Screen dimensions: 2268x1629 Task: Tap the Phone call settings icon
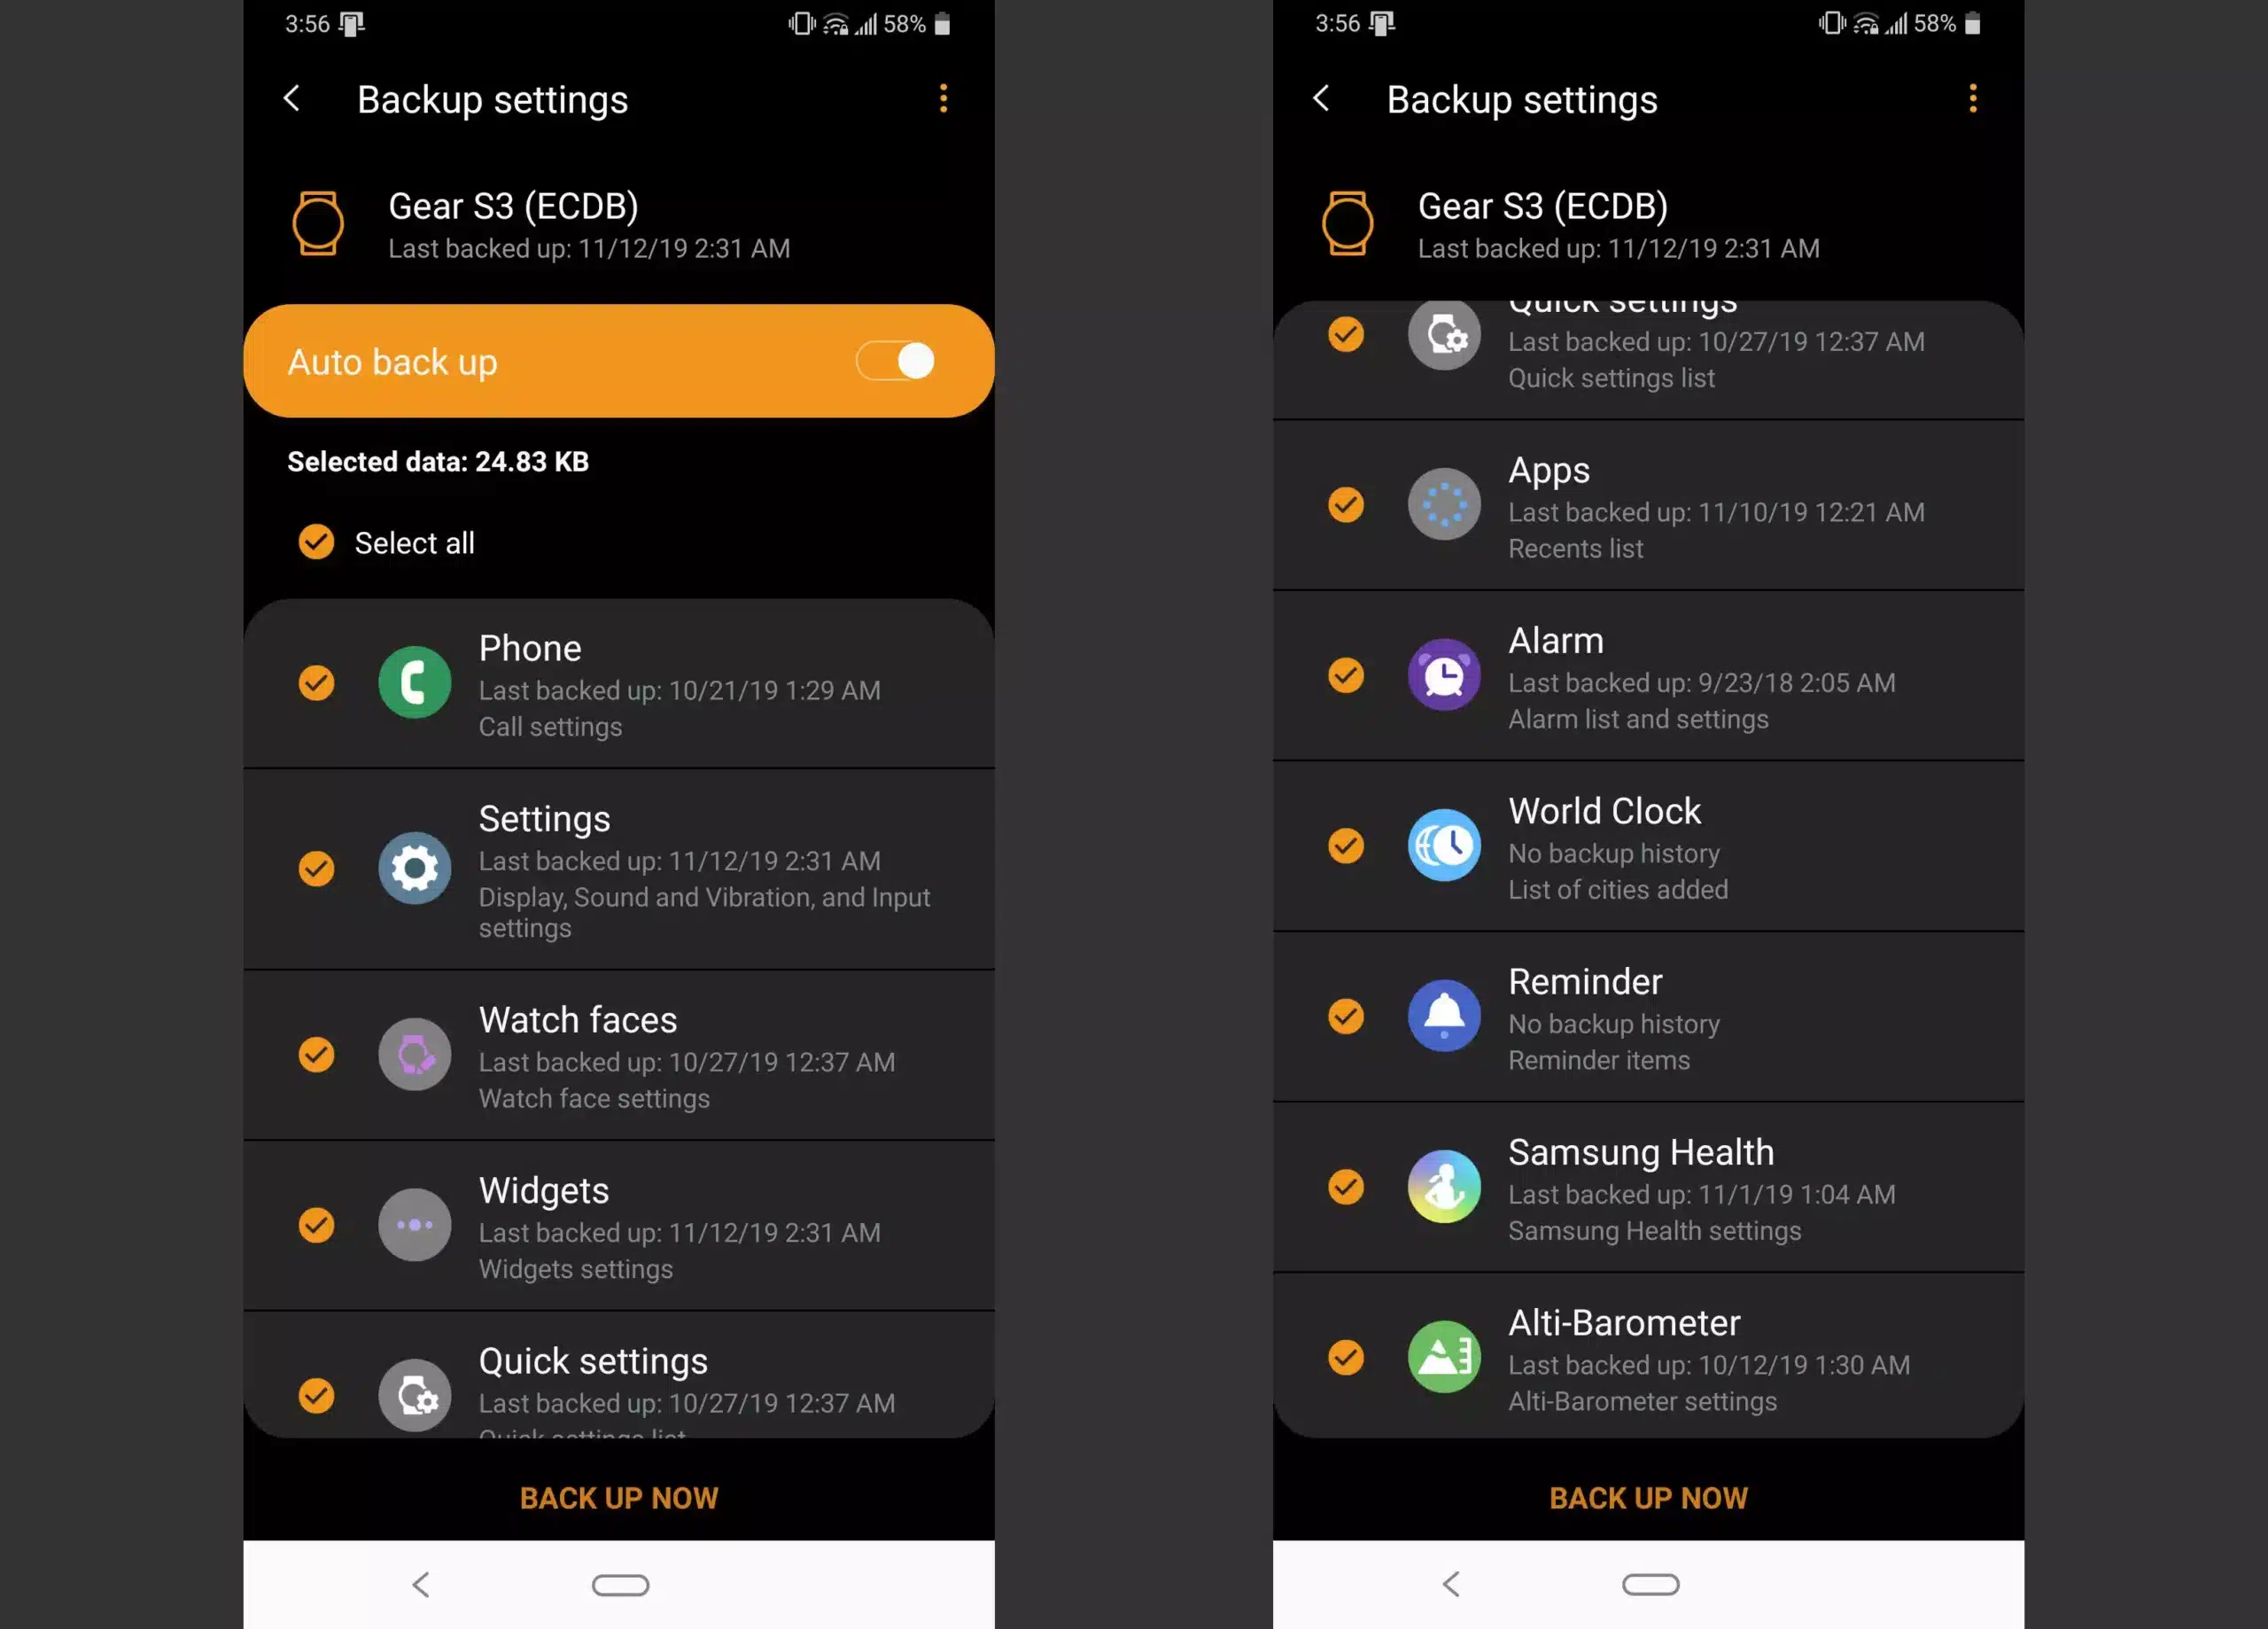[x=412, y=682]
